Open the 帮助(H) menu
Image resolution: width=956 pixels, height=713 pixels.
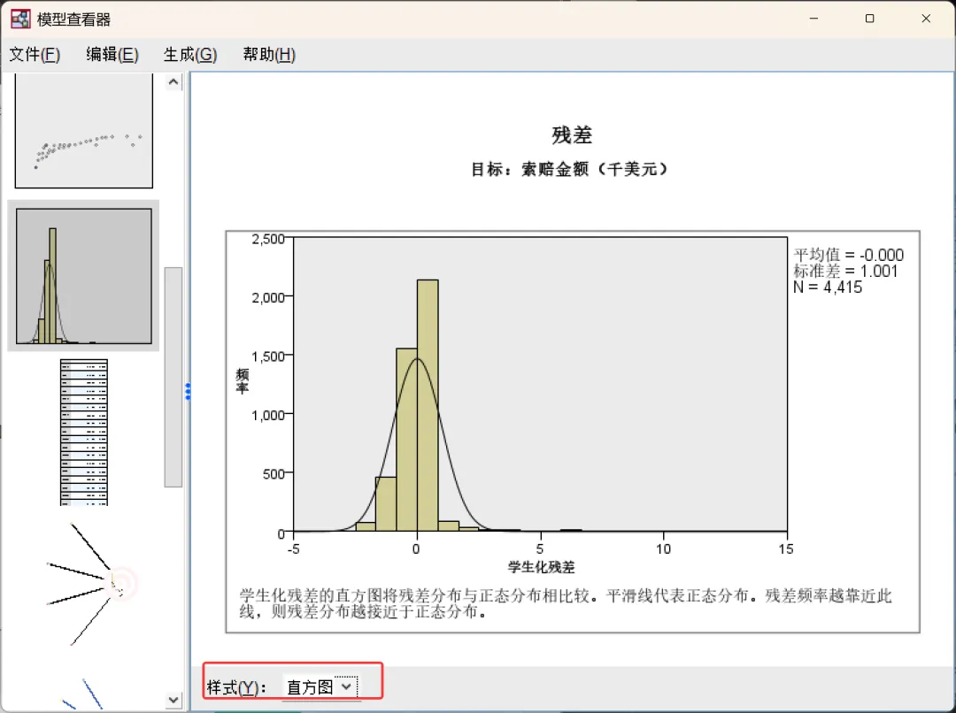(269, 55)
